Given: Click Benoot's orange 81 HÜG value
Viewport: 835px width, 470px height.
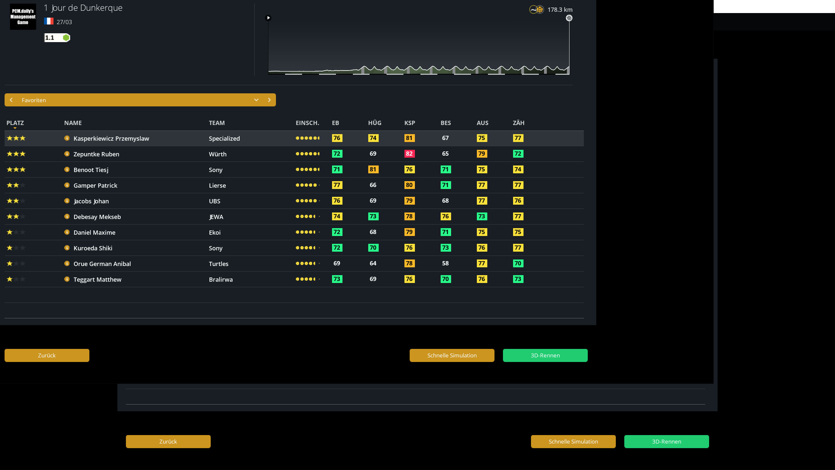Looking at the screenshot, I should (x=373, y=169).
